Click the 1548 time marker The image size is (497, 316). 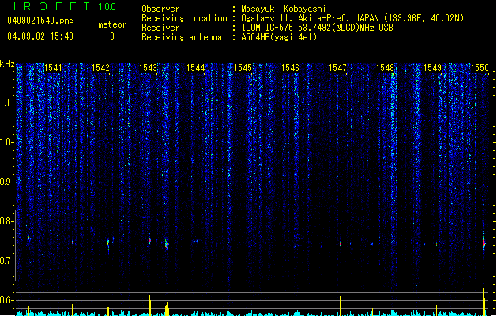tap(385, 68)
